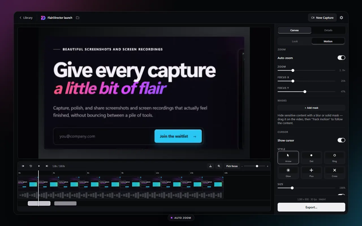This screenshot has width=362, height=226.
Task: Adjust the timeline zoom slider
Action: pyautogui.click(x=255, y=166)
